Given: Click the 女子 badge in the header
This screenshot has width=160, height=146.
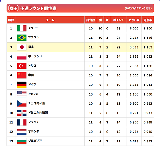Looking at the screenshot, I should (x=13, y=8).
